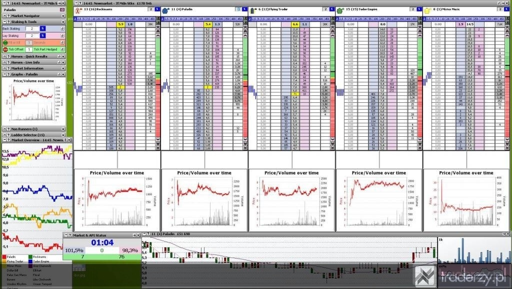
Task: Open help for Staking & Tools panel
Action: pyautogui.click(x=8, y=22)
